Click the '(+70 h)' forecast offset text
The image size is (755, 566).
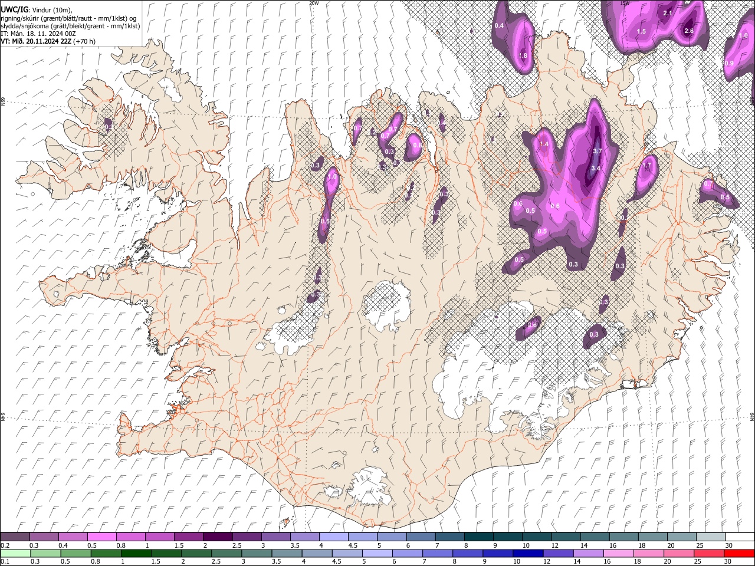[x=85, y=41]
